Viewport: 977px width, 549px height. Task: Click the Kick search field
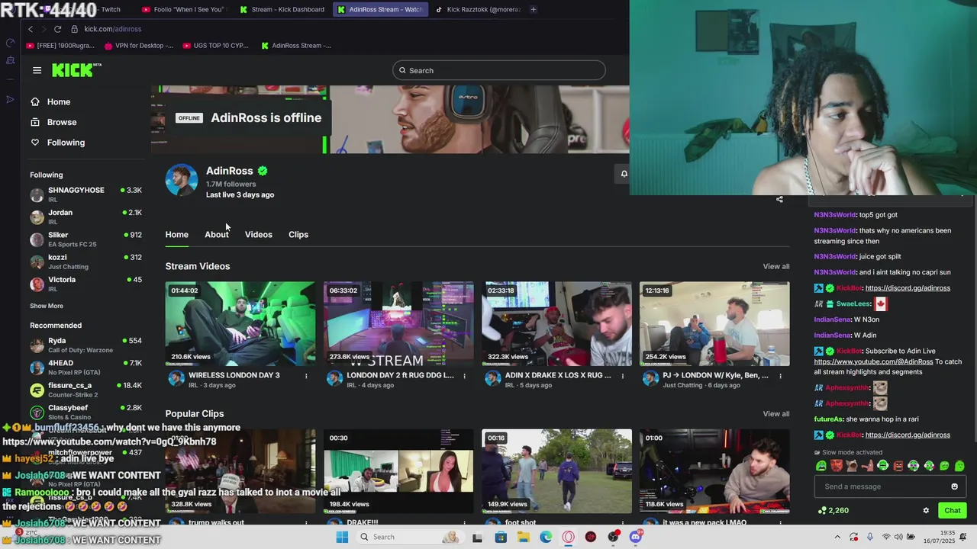[499, 71]
